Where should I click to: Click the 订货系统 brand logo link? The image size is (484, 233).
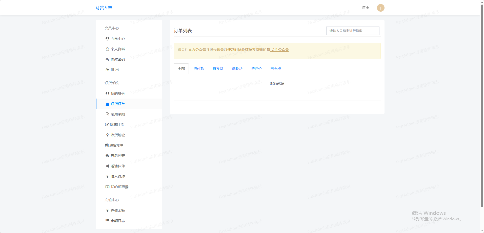[104, 8]
